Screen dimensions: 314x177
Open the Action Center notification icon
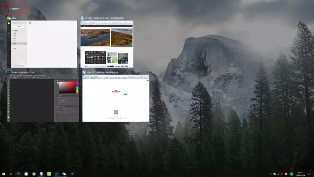[309, 174]
